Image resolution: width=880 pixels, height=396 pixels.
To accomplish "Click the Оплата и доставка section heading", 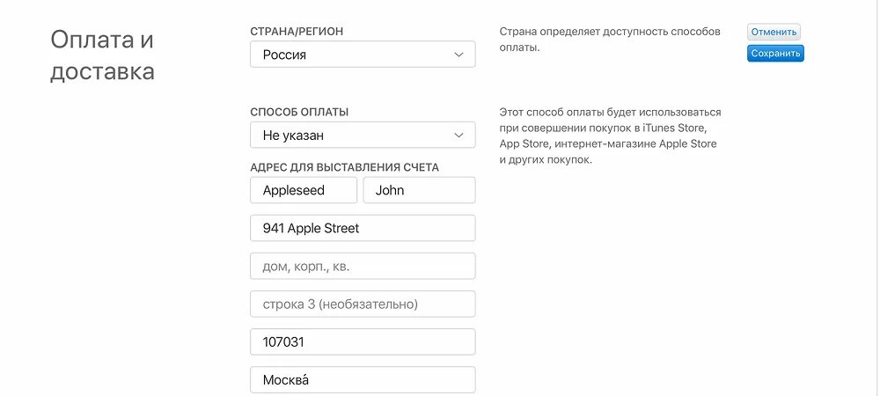I will pyautogui.click(x=102, y=56).
